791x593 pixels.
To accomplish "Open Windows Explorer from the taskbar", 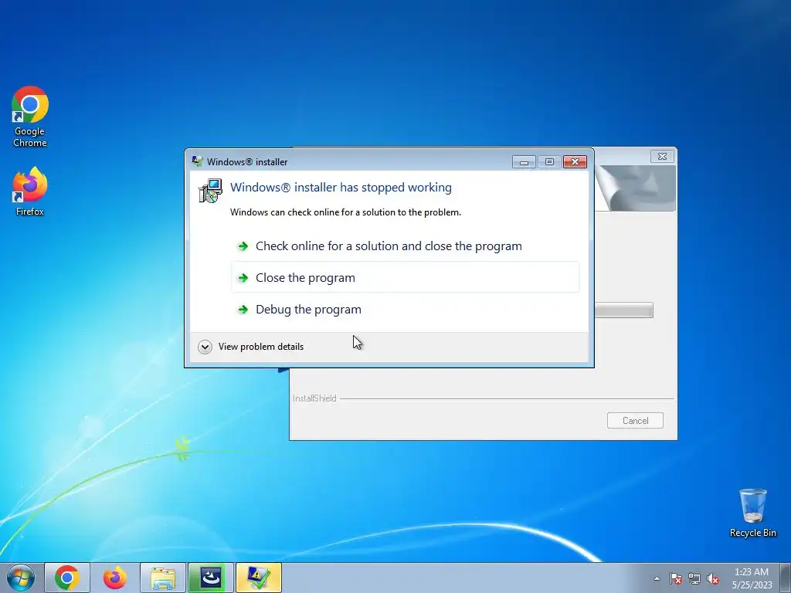I will coord(162,578).
